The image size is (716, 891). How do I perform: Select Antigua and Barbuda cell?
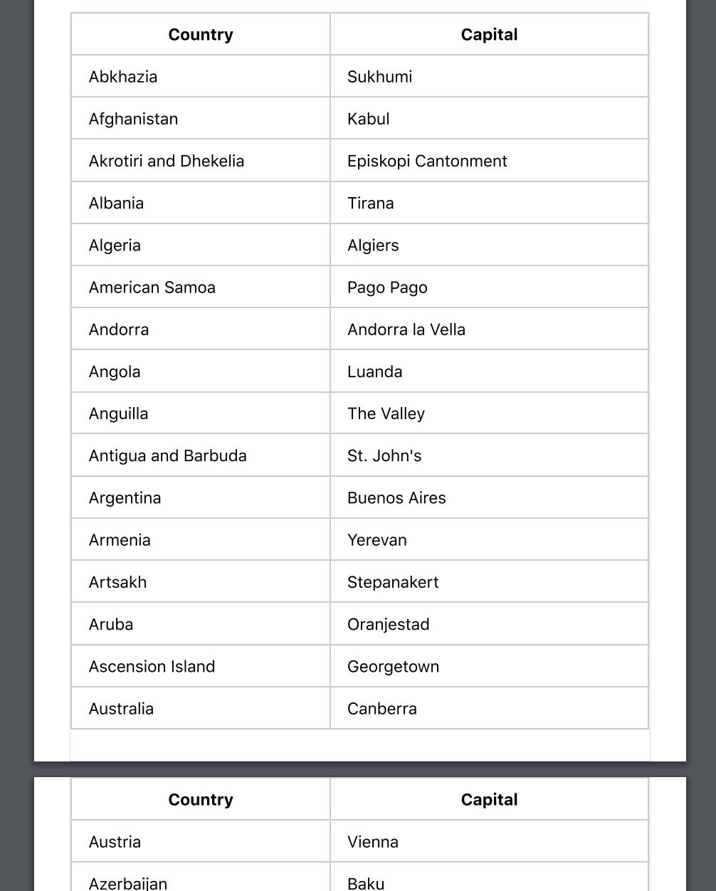click(x=167, y=455)
